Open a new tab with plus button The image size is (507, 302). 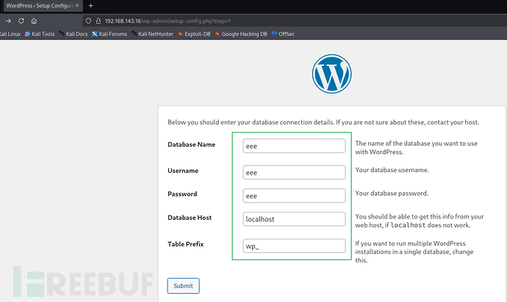tap(91, 5)
